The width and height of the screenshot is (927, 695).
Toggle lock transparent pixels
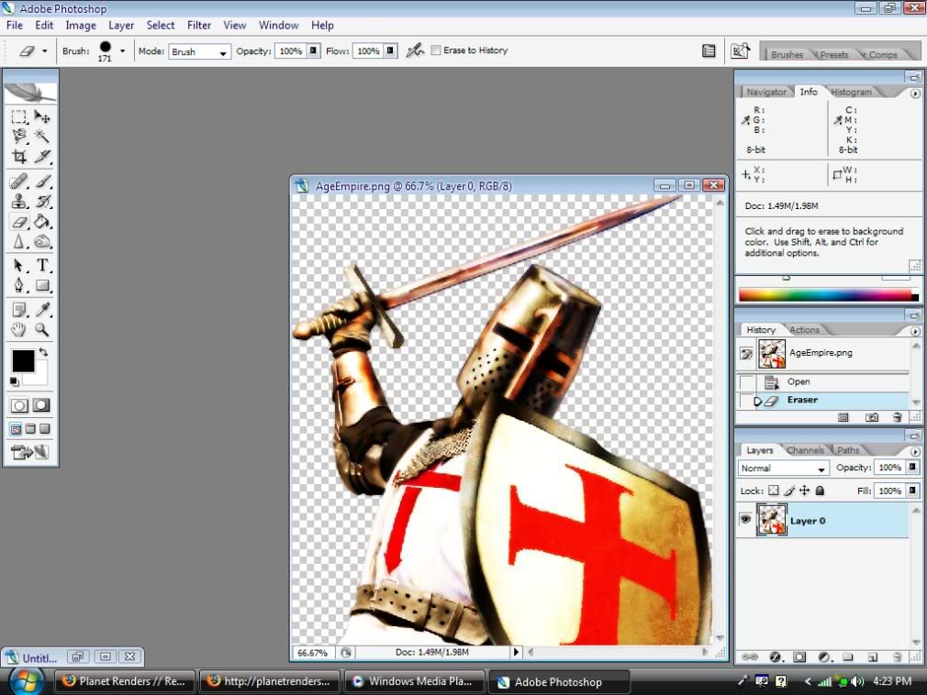[x=774, y=491]
